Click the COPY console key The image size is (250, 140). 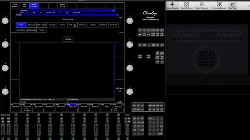tap(161, 105)
